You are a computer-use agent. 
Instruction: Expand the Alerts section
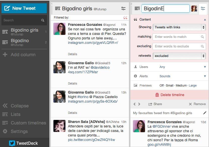tap(205, 76)
